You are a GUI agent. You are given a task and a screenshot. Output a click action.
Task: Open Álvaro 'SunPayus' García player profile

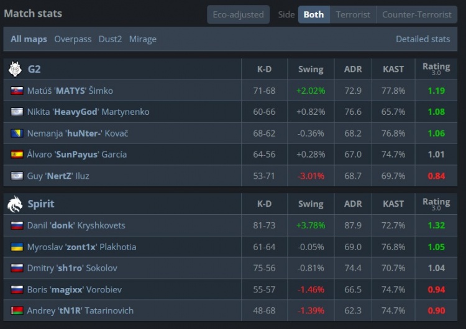(x=77, y=155)
